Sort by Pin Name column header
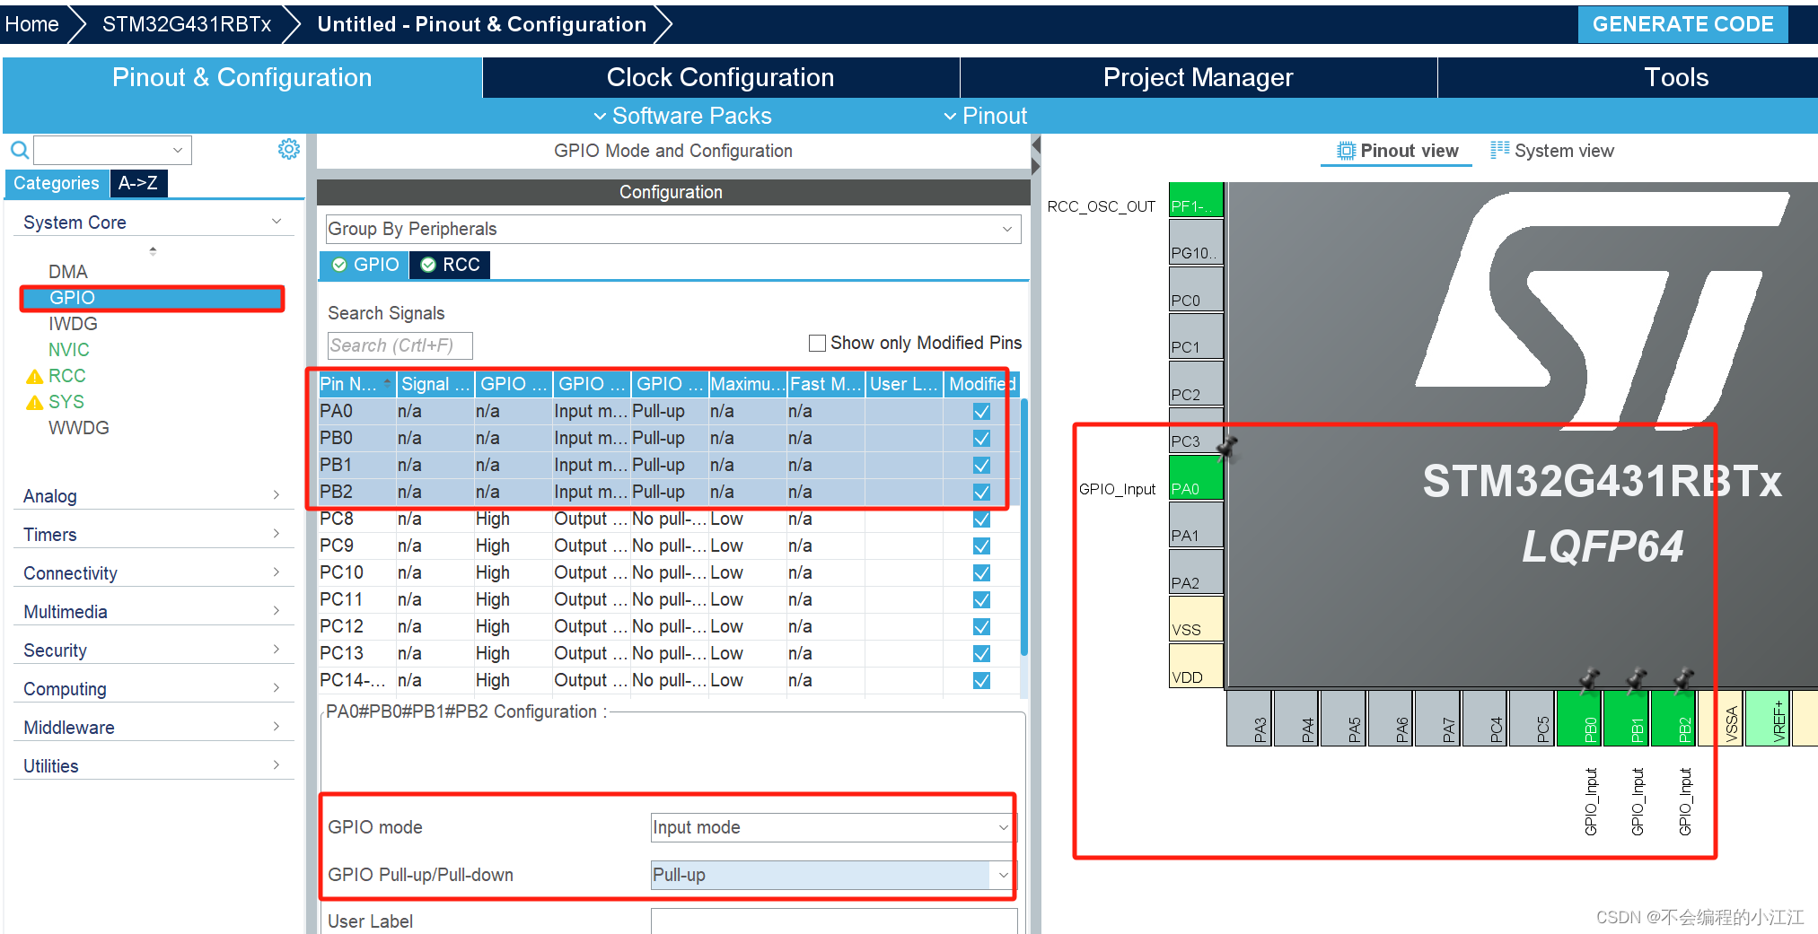 tap(356, 384)
